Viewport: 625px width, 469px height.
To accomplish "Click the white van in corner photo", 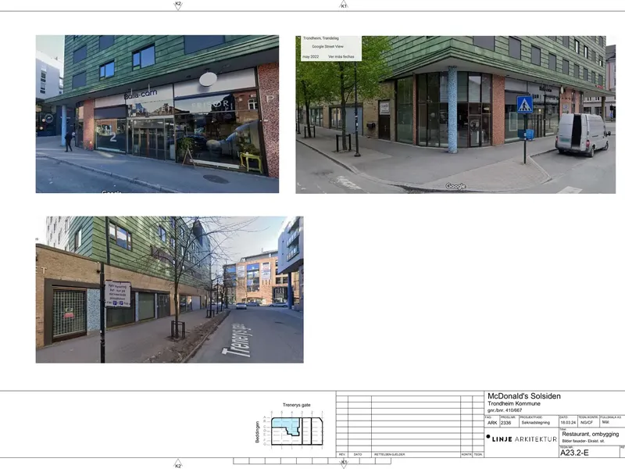I will pos(582,134).
